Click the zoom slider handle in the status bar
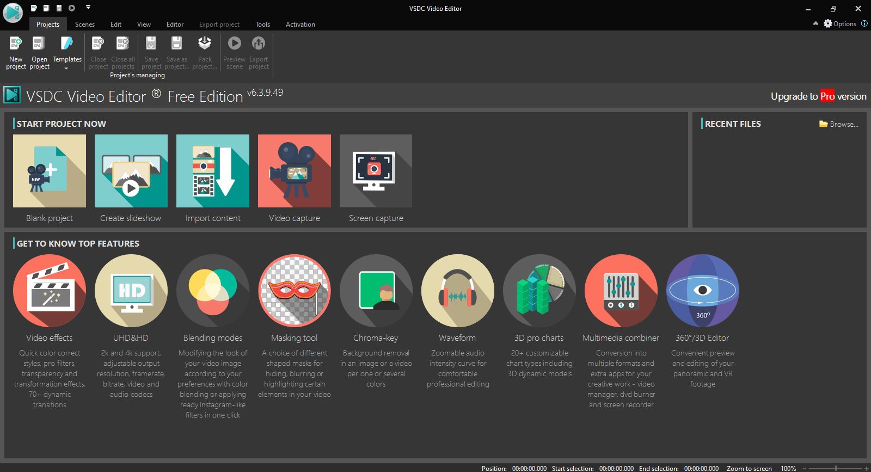Screen dimensions: 871x472 [x=836, y=468]
